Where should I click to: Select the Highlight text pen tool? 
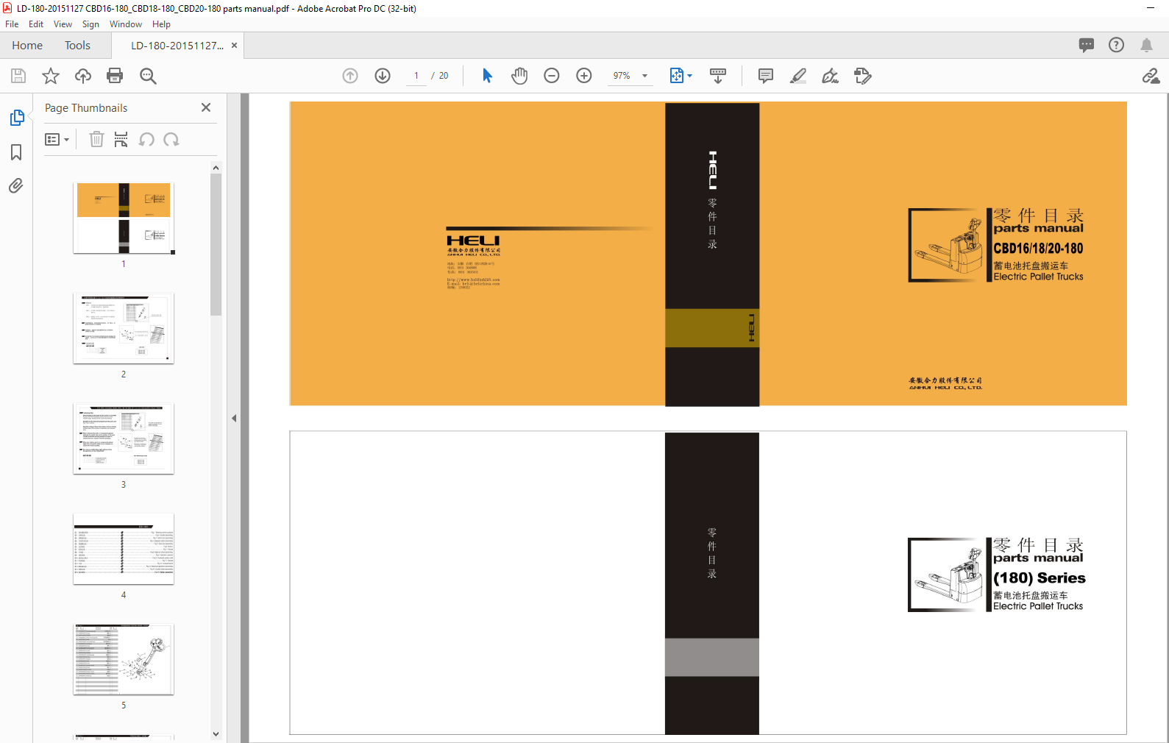(x=798, y=76)
